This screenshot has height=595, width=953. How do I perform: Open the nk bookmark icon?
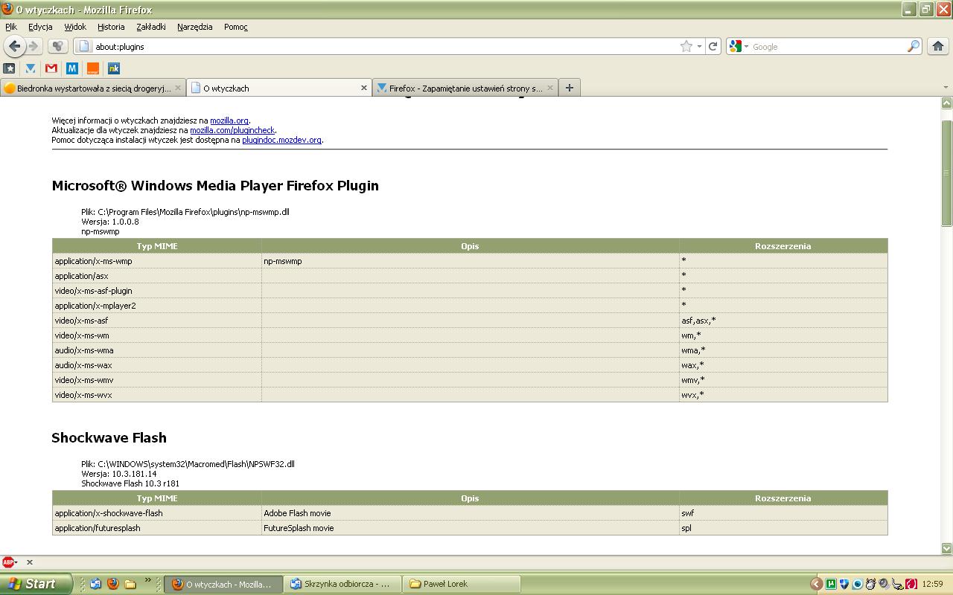pos(114,68)
